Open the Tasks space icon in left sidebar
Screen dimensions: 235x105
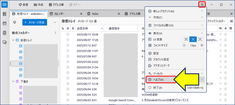[x=4, y=33]
